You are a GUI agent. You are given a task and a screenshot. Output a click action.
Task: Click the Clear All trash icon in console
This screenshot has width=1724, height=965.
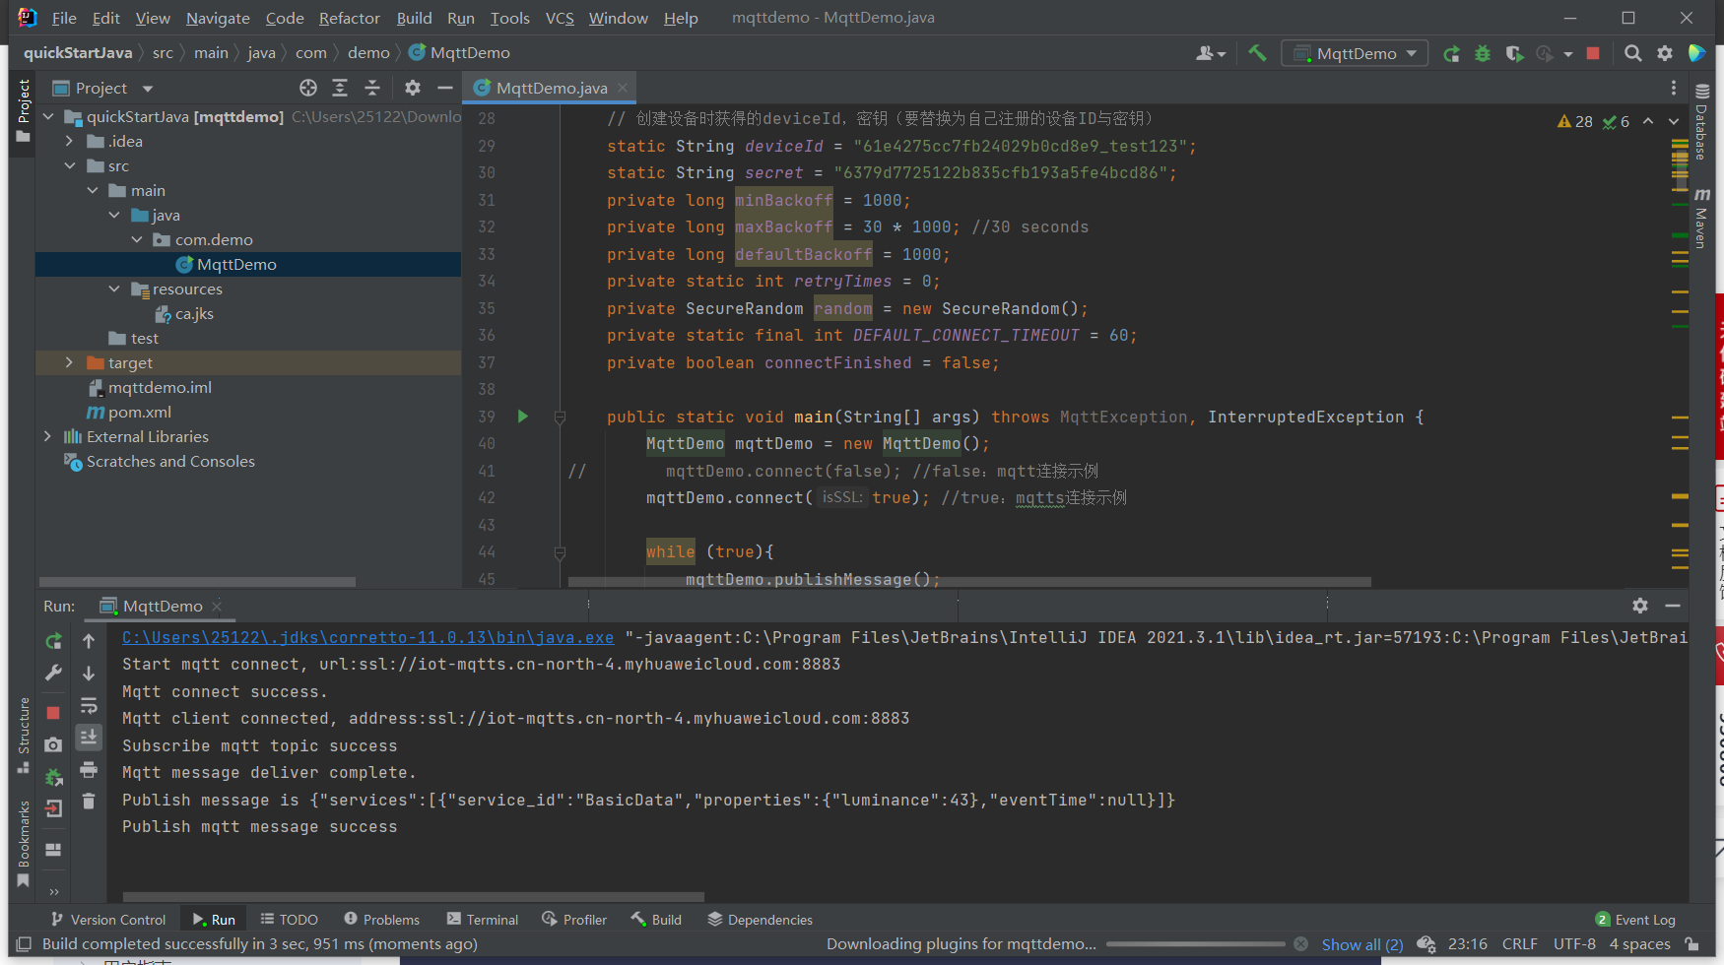[89, 802]
